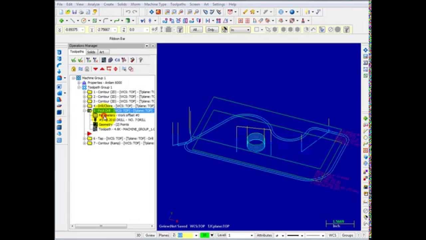This screenshot has height=240, width=426.
Task: Open the File menu
Action: (x=60, y=4)
